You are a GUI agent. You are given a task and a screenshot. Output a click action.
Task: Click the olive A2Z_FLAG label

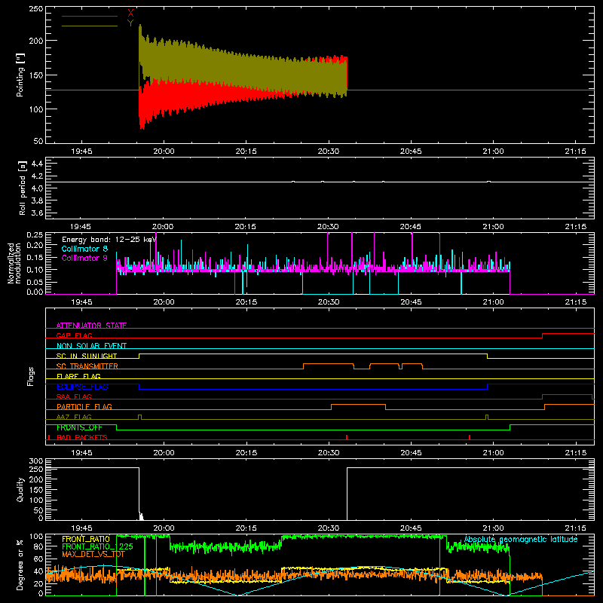pyautogui.click(x=74, y=417)
